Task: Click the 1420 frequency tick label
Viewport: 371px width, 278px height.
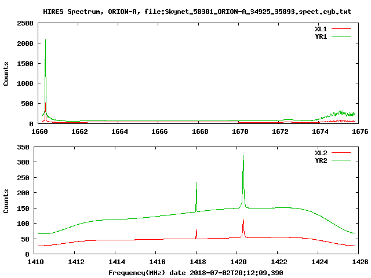Action: pyautogui.click(x=238, y=262)
